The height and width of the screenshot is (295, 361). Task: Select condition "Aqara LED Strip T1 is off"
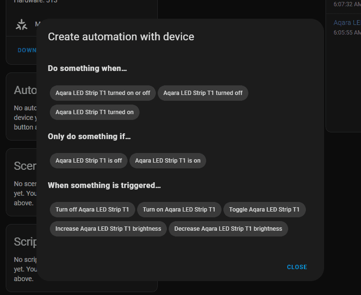pyautogui.click(x=89, y=161)
